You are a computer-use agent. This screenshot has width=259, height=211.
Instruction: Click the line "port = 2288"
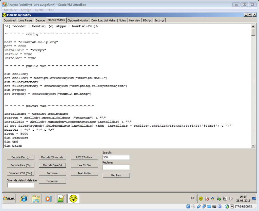click(x=15, y=46)
